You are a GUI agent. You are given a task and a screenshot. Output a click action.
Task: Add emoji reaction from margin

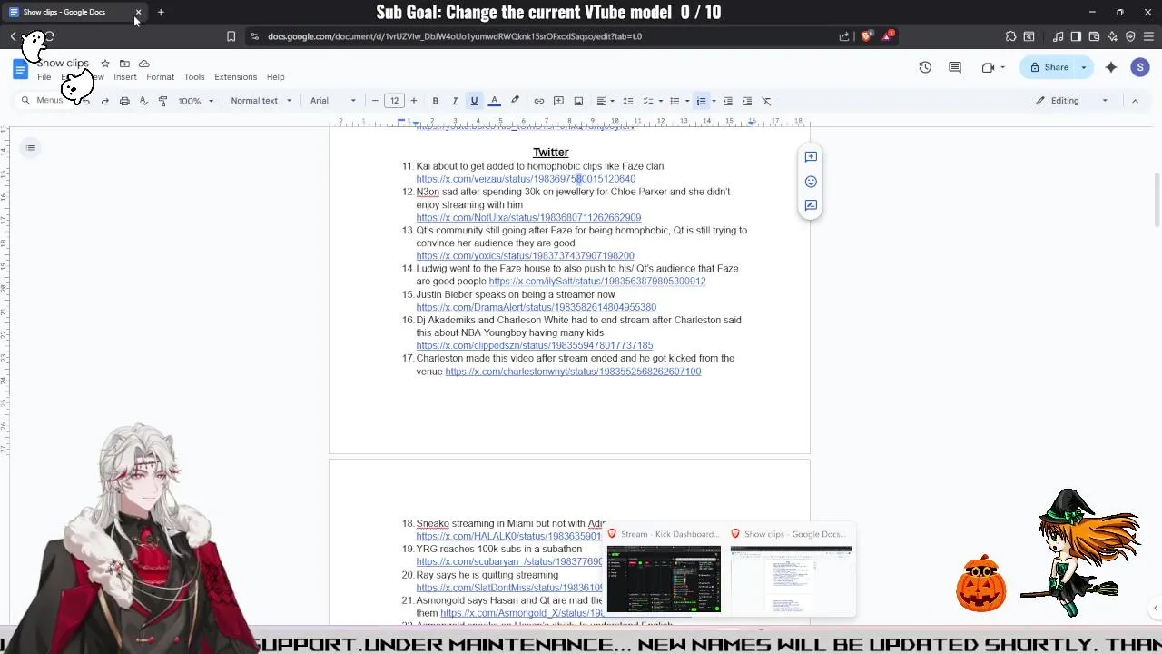(x=811, y=182)
